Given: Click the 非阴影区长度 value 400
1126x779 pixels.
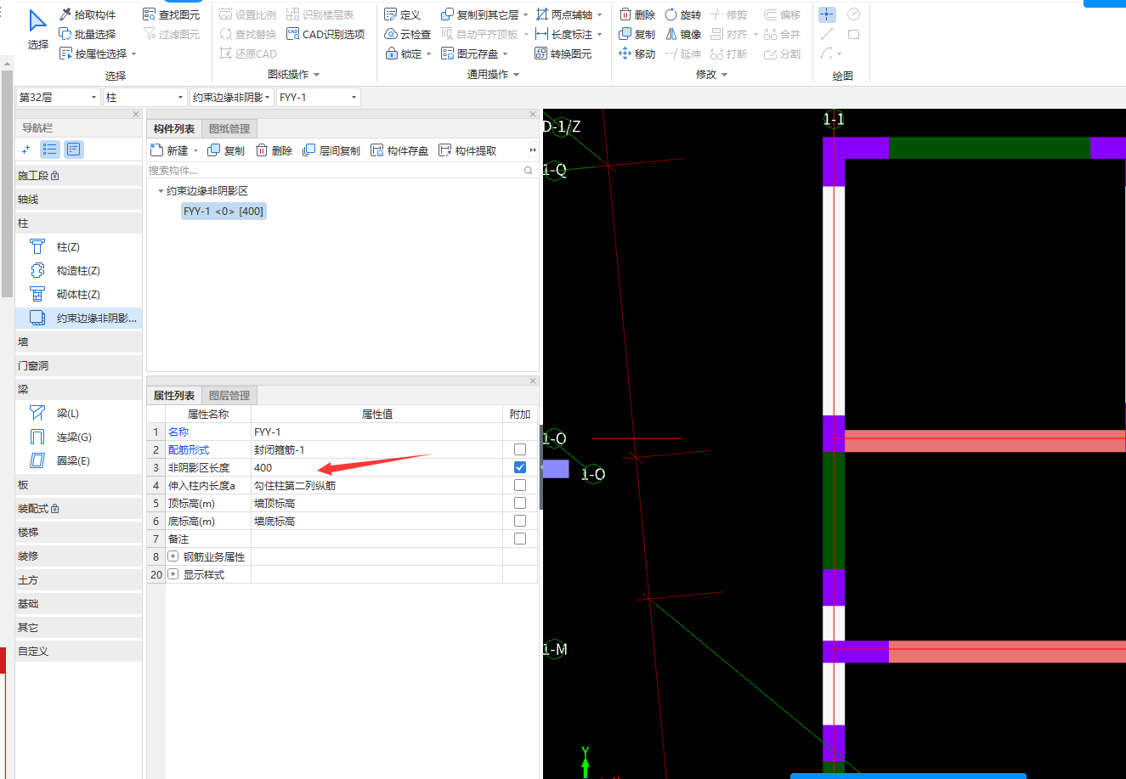Looking at the screenshot, I should (x=376, y=467).
